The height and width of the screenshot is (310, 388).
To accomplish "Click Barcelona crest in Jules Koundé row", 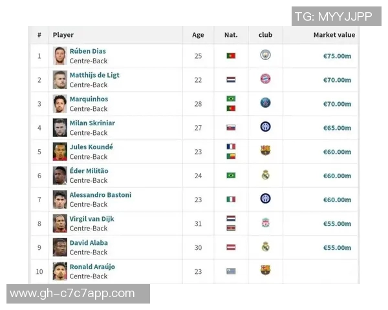I will (265, 151).
